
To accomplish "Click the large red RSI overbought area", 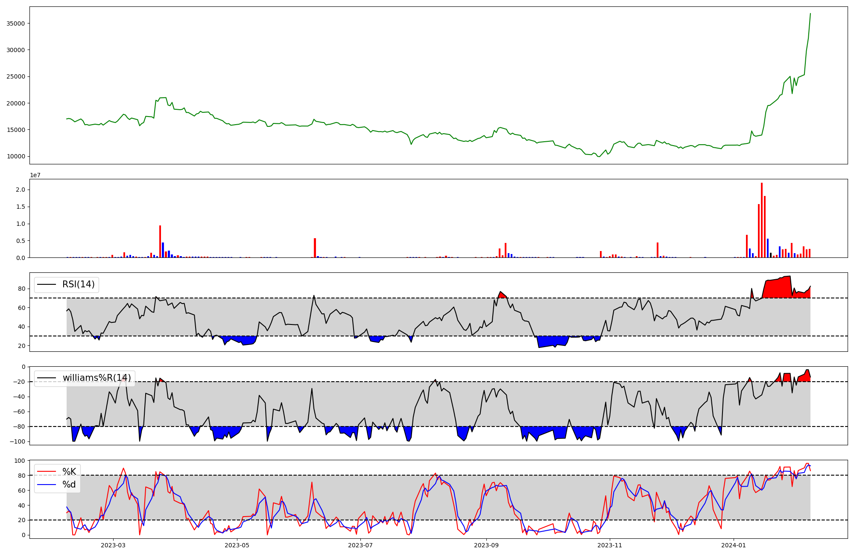I will point(777,288).
